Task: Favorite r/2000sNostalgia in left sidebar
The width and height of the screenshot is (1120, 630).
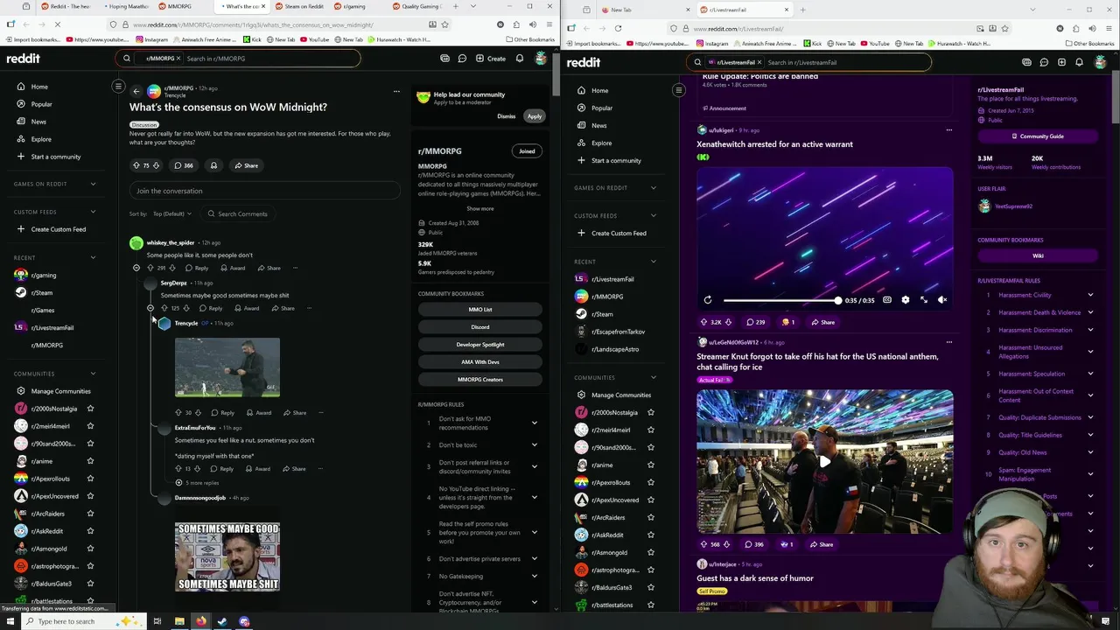Action: [90, 409]
